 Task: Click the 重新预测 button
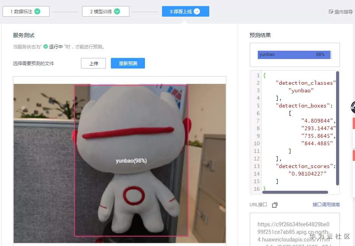pyautogui.click(x=128, y=63)
